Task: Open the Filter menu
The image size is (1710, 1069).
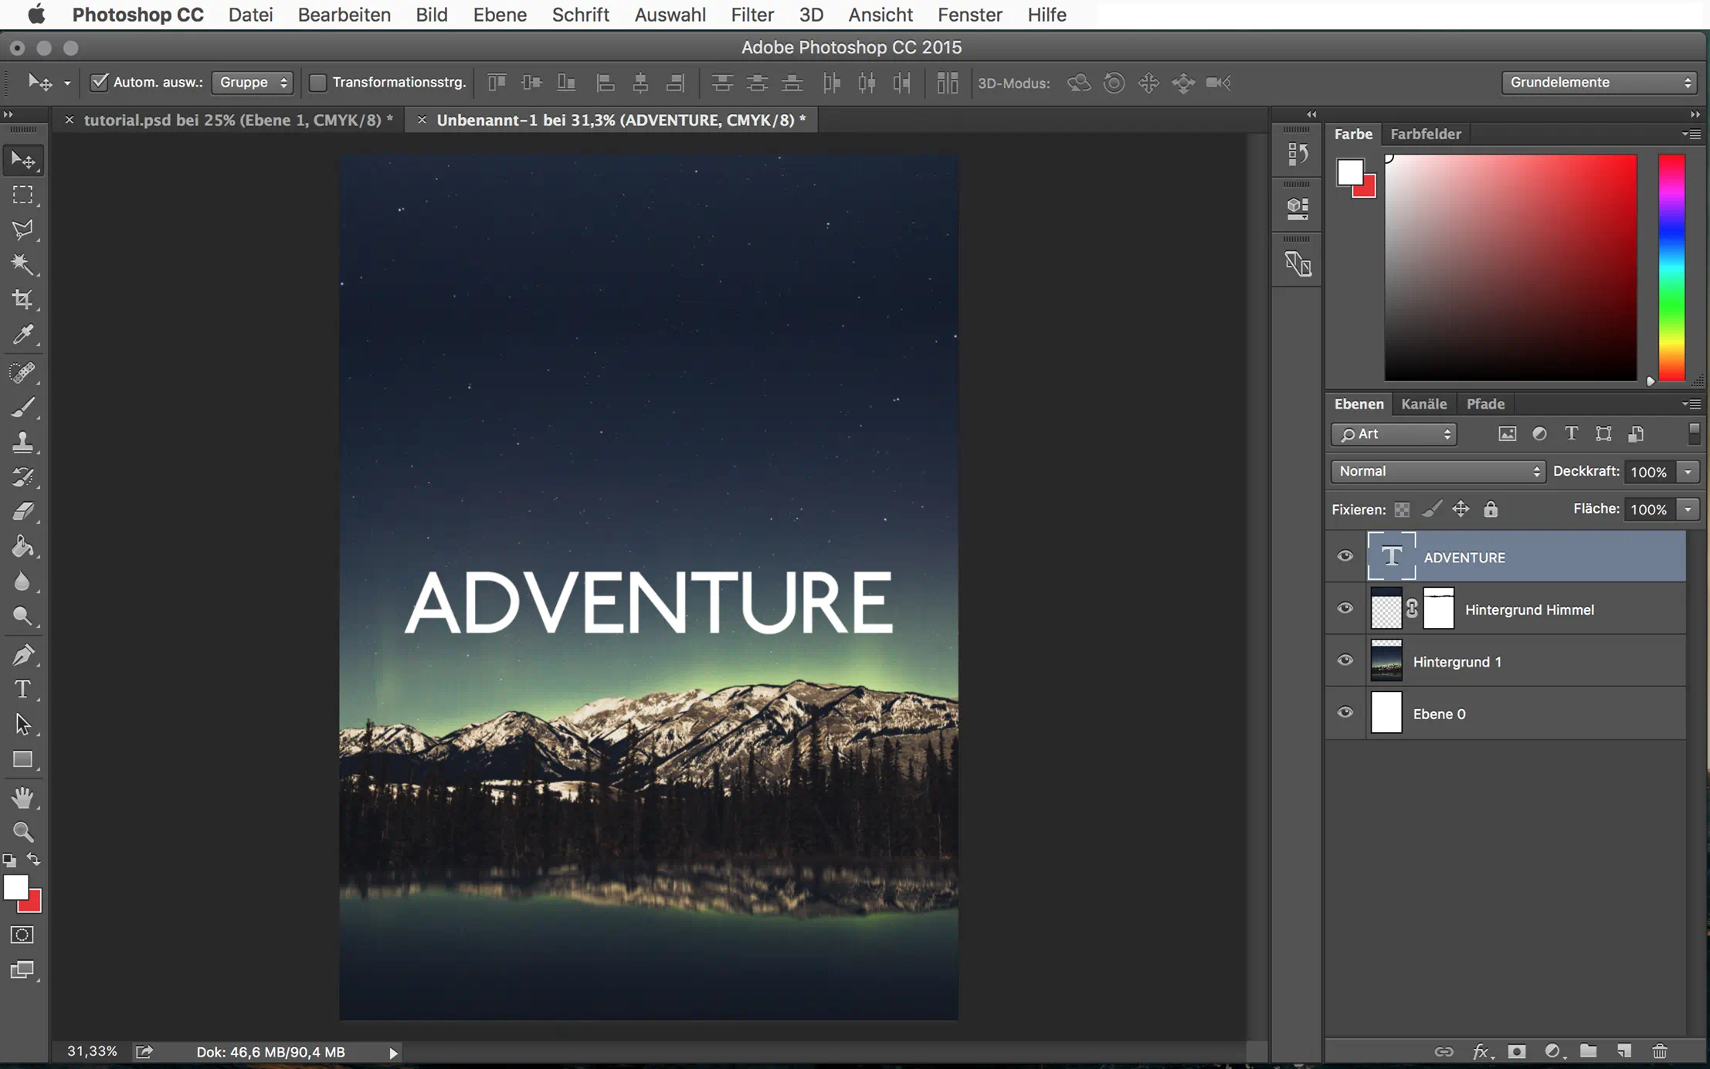Action: pos(752,15)
